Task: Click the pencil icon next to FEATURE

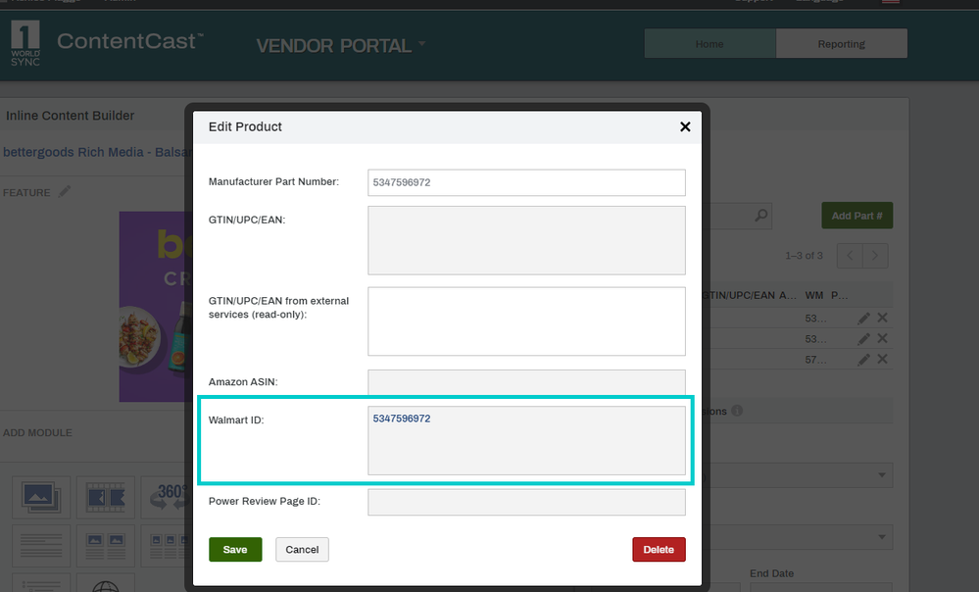Action: pyautogui.click(x=65, y=192)
